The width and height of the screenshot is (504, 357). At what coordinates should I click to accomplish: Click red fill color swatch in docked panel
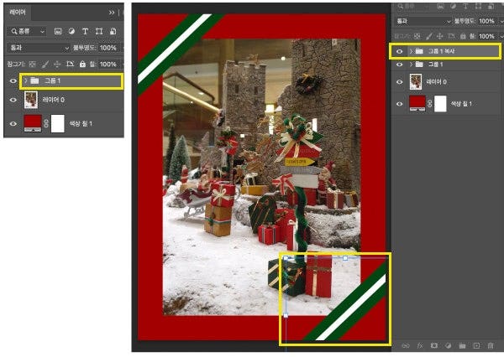pyautogui.click(x=417, y=103)
